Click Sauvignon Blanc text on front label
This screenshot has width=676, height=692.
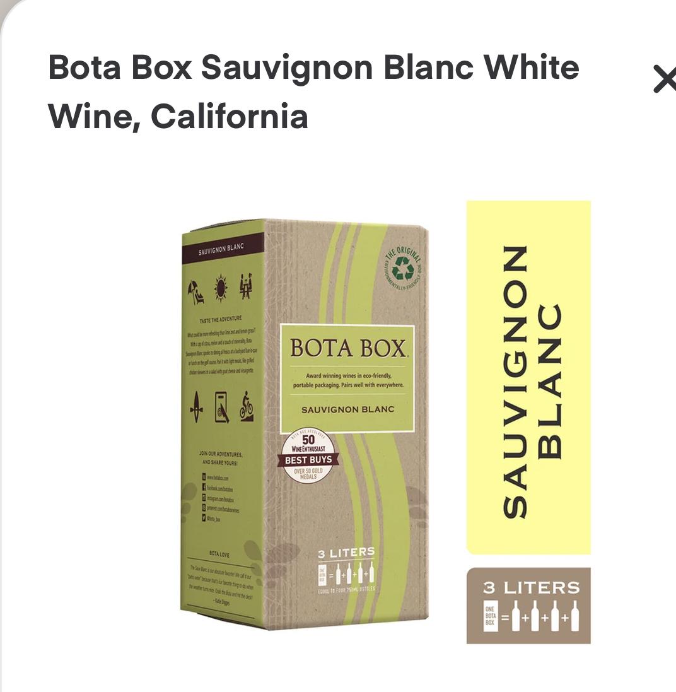(347, 409)
